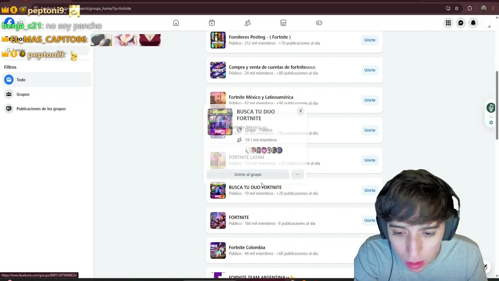Select the Grupos filter
Viewport: 499px width, 281px height.
point(47,94)
